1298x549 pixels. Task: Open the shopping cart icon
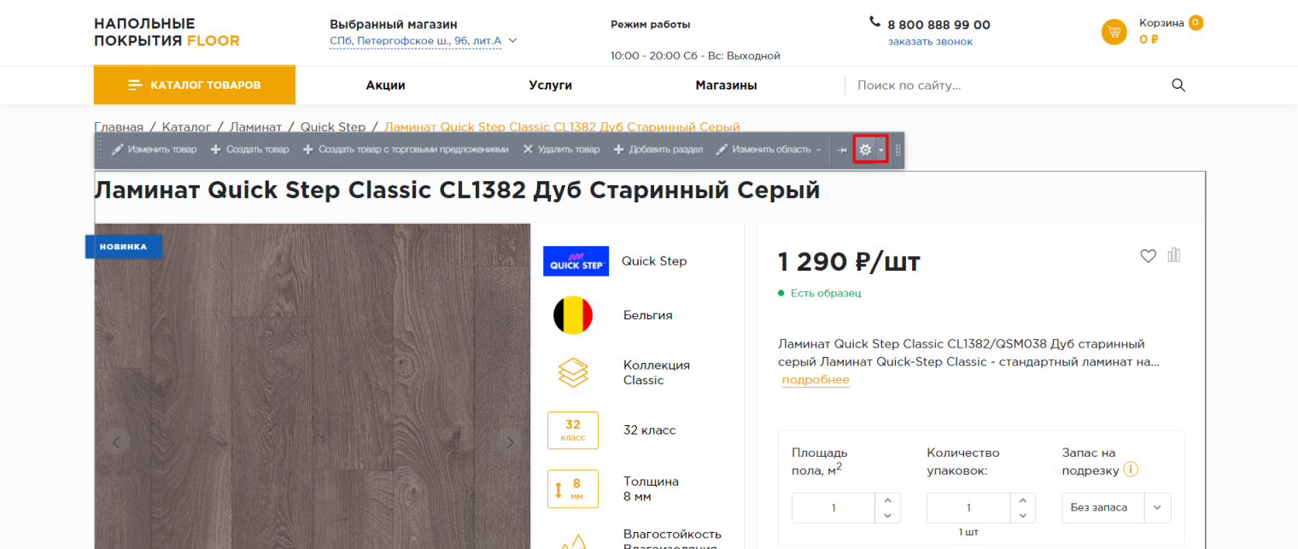coord(1114,32)
